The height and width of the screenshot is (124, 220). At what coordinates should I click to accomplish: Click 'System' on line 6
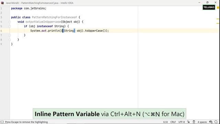click(35, 31)
